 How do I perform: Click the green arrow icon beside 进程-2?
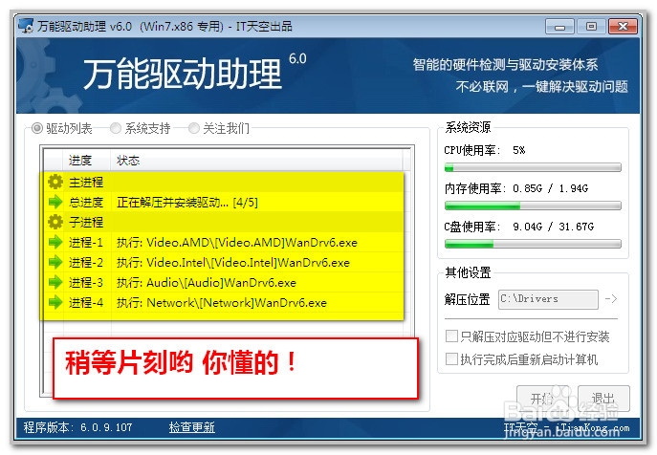[55, 262]
